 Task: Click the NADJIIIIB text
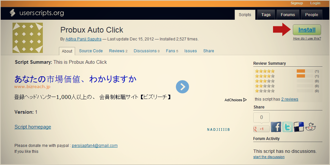coord(218,130)
